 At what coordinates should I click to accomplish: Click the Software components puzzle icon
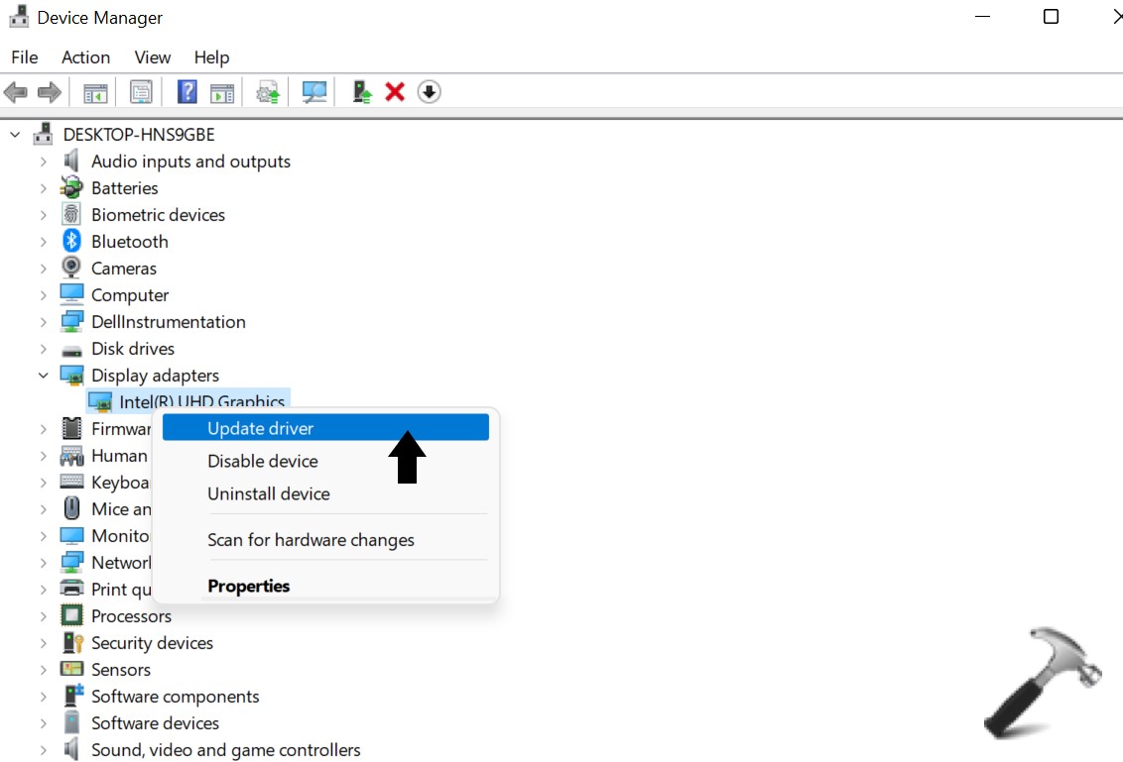(x=73, y=696)
